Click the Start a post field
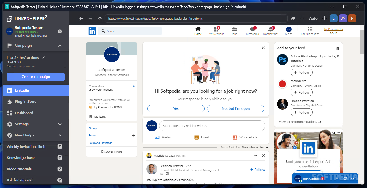This screenshot has width=367, height=188. [x=212, y=126]
